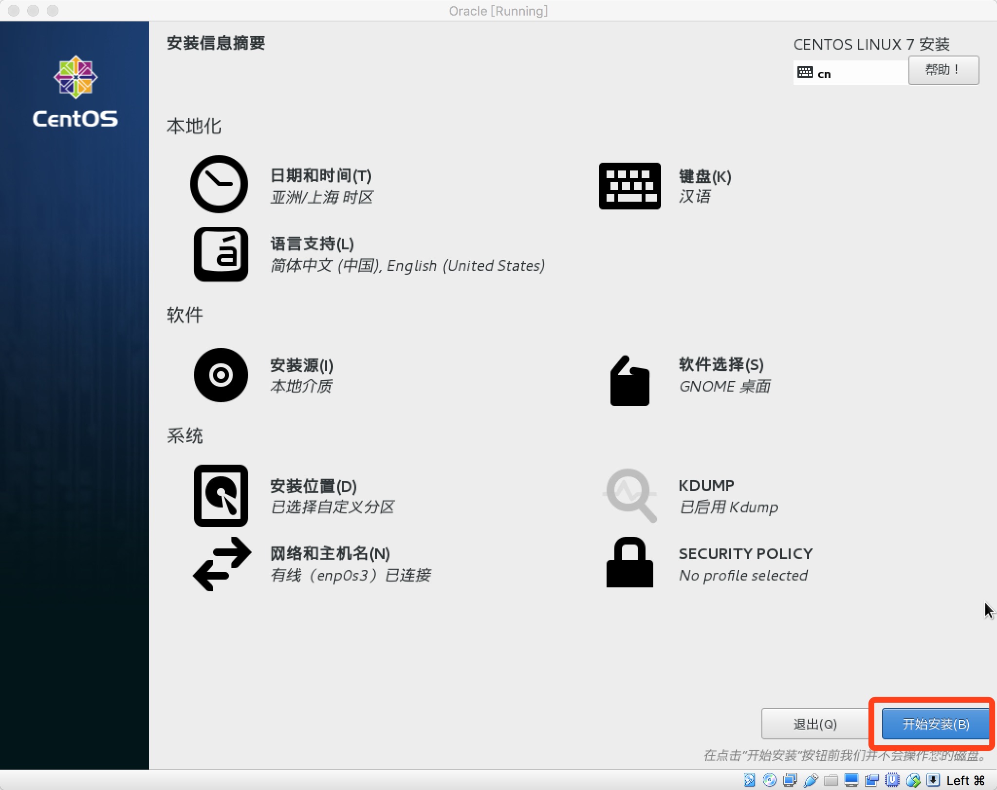This screenshot has height=790, width=997.
Task: Open 日期和时间(T) settings label
Action: (321, 175)
